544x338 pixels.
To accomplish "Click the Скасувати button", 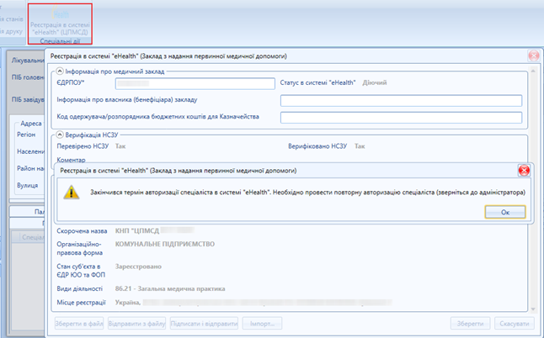I will (x=515, y=324).
